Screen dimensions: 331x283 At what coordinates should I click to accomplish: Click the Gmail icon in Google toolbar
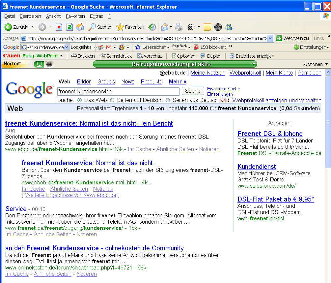[x=108, y=47]
